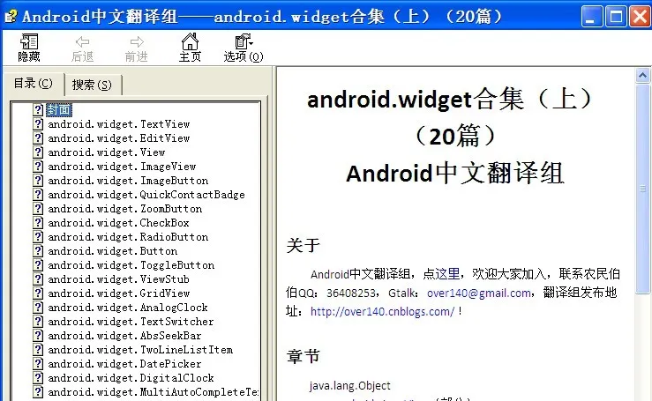Open android.widget.TextView topic

pos(119,124)
